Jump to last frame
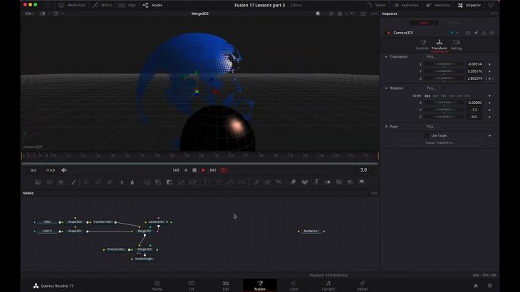This screenshot has height=292, width=520. [213, 170]
